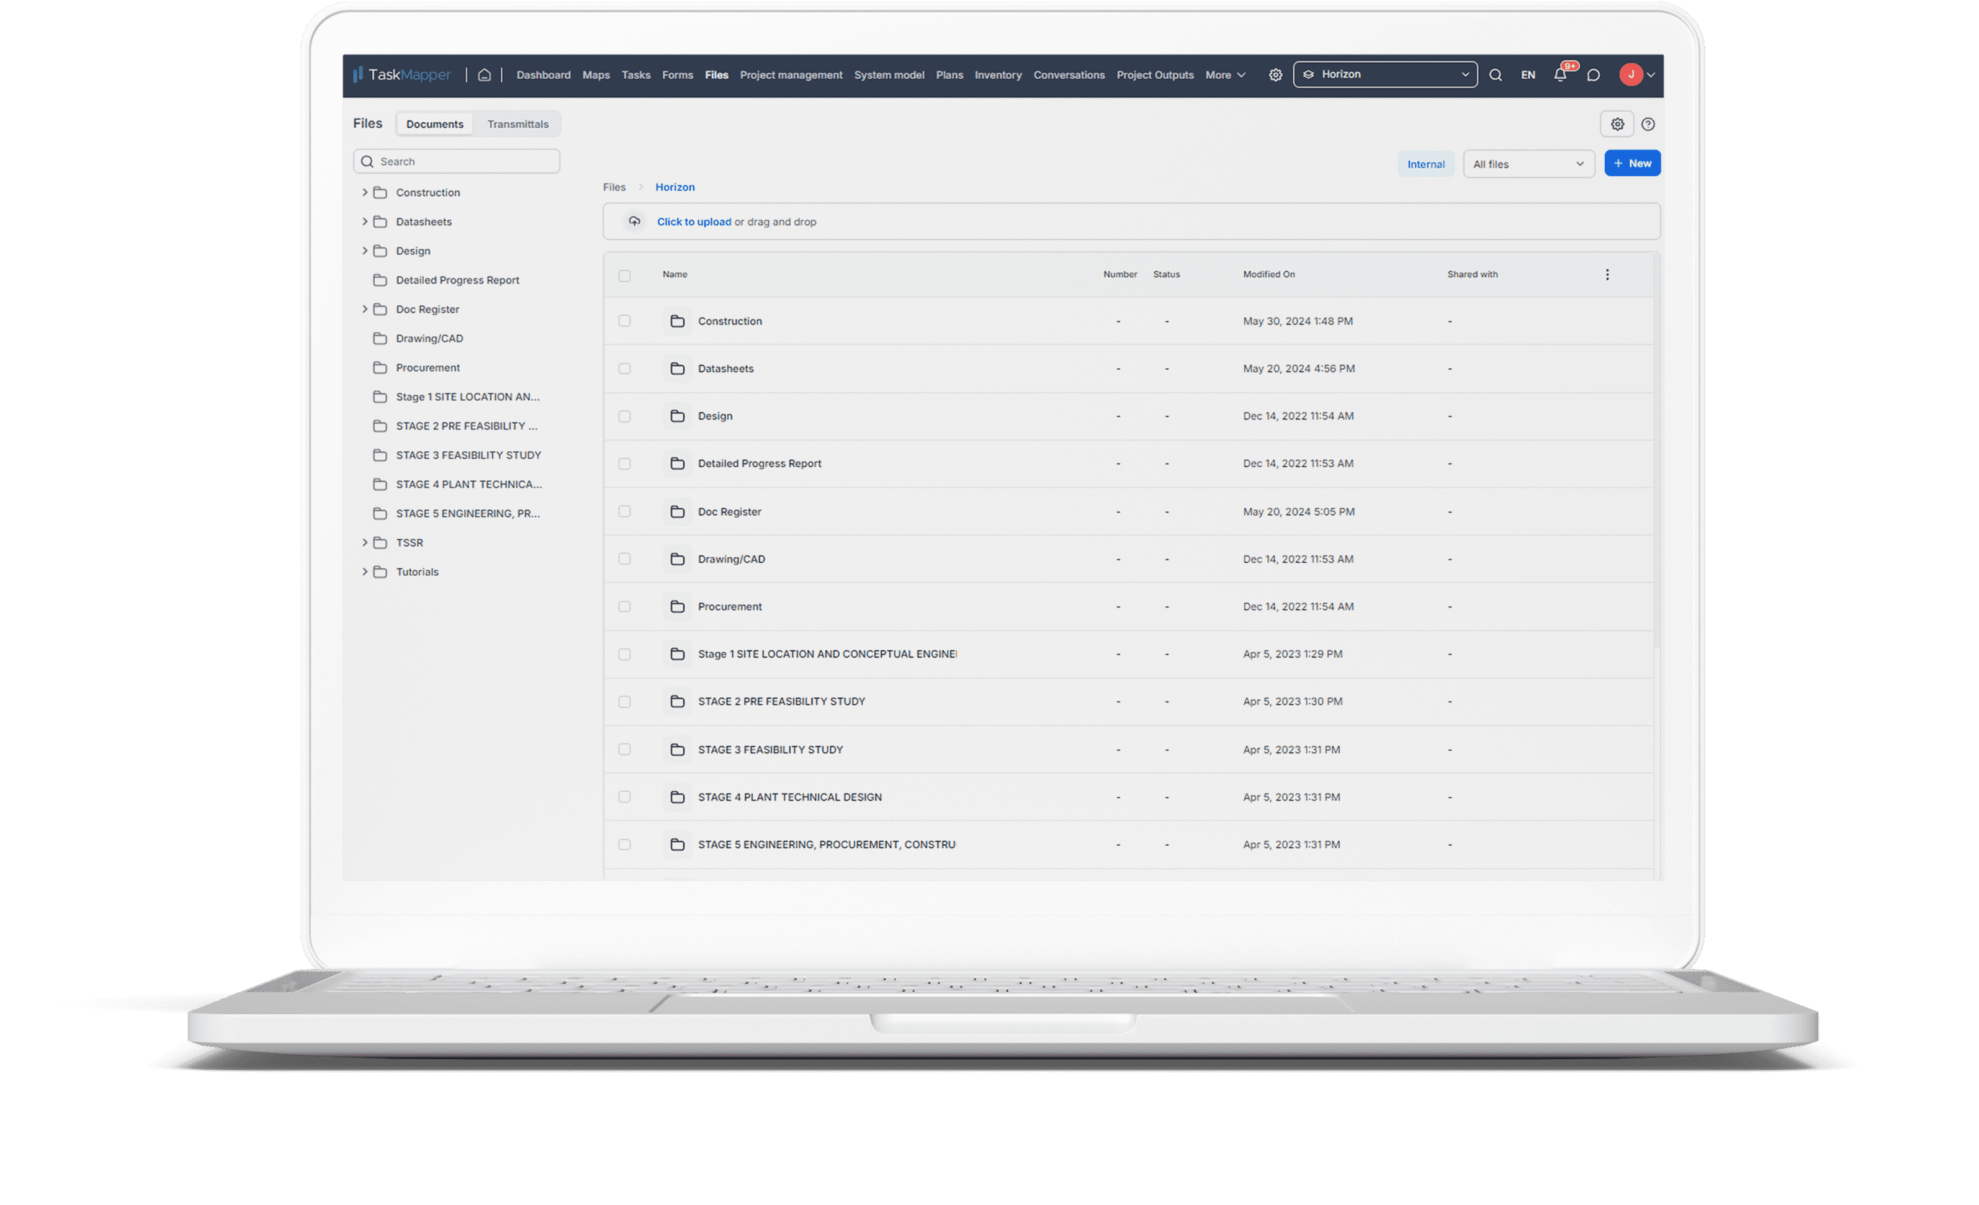Image resolution: width=1979 pixels, height=1205 pixels.
Task: Open the Horizon project selector dropdown
Action: click(1384, 74)
